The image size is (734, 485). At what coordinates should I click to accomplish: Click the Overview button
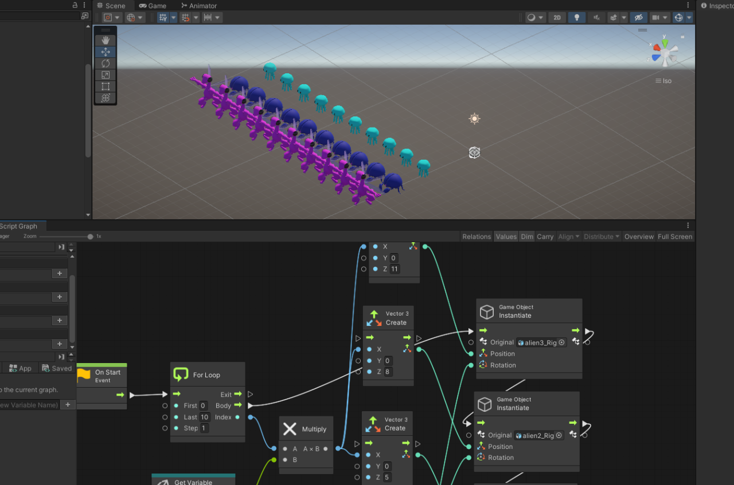coord(639,236)
